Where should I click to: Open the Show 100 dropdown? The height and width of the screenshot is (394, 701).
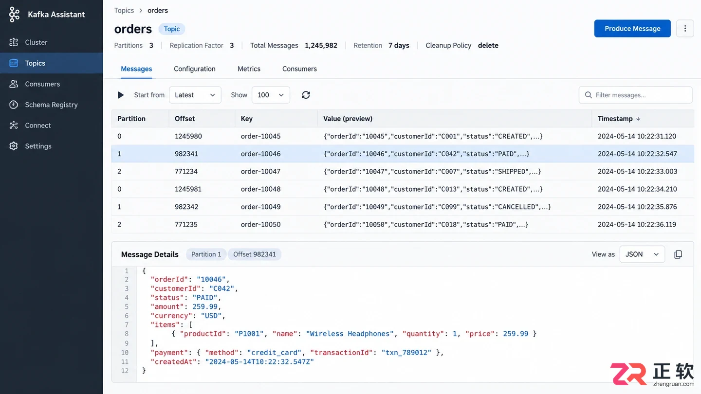[x=271, y=95]
